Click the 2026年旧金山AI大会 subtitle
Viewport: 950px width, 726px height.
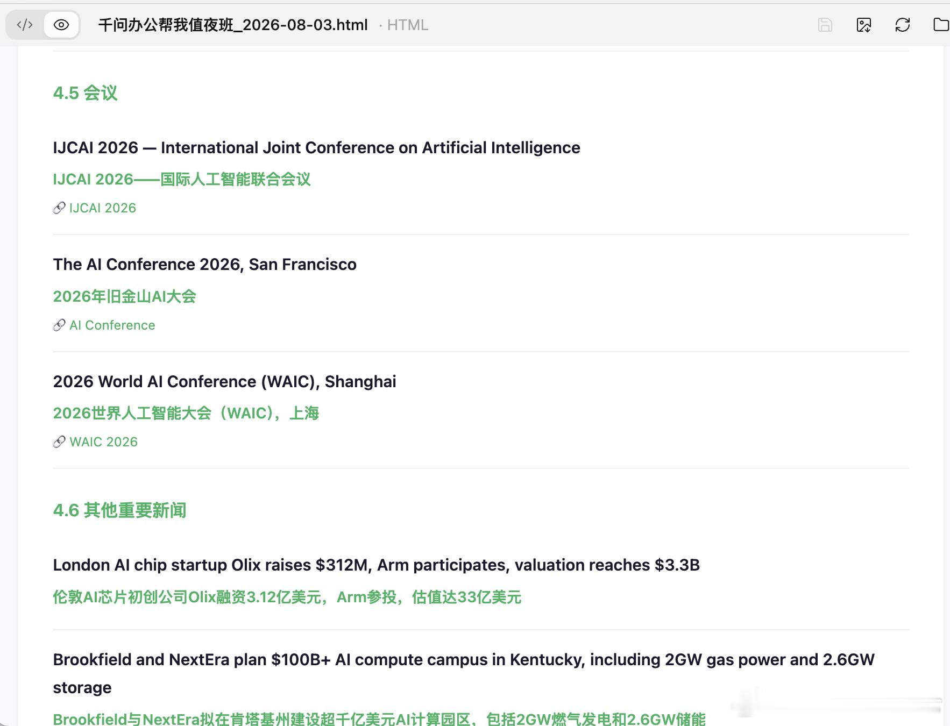124,296
